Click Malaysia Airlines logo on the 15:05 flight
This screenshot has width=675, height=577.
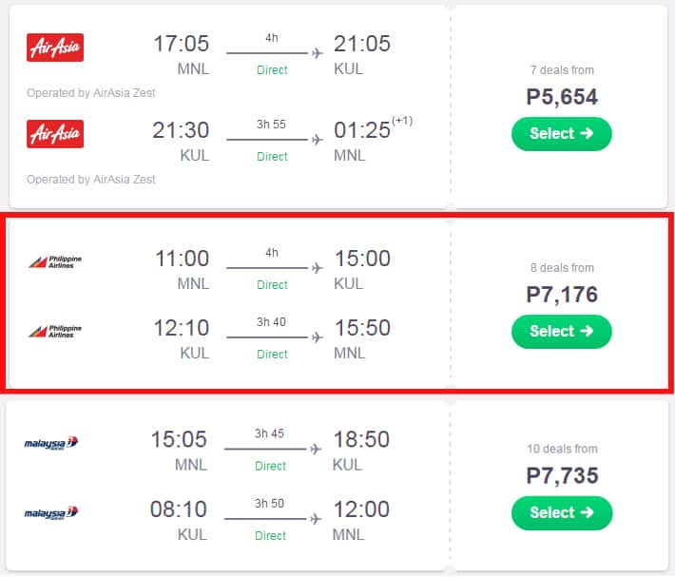[x=51, y=443]
